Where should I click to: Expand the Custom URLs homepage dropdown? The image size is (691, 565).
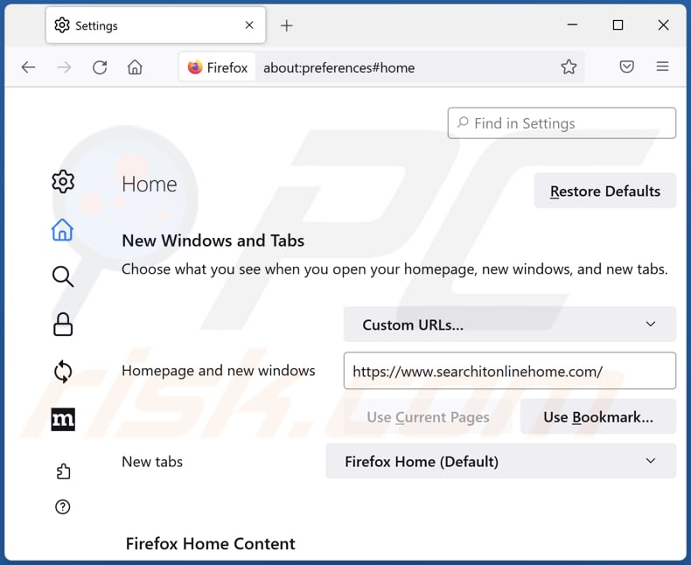pos(509,324)
